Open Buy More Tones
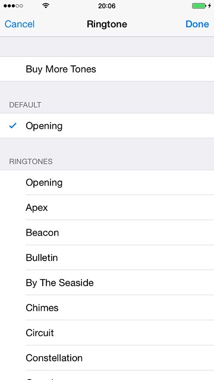 [x=107, y=69]
